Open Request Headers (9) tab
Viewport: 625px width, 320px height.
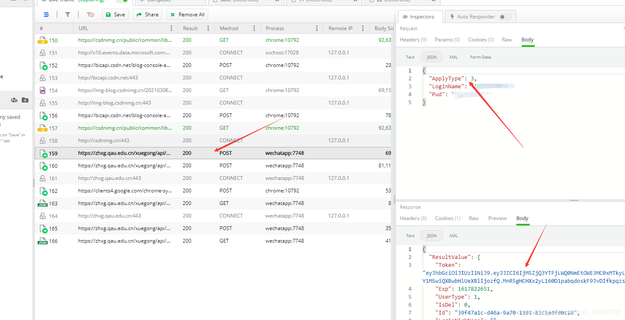click(413, 40)
